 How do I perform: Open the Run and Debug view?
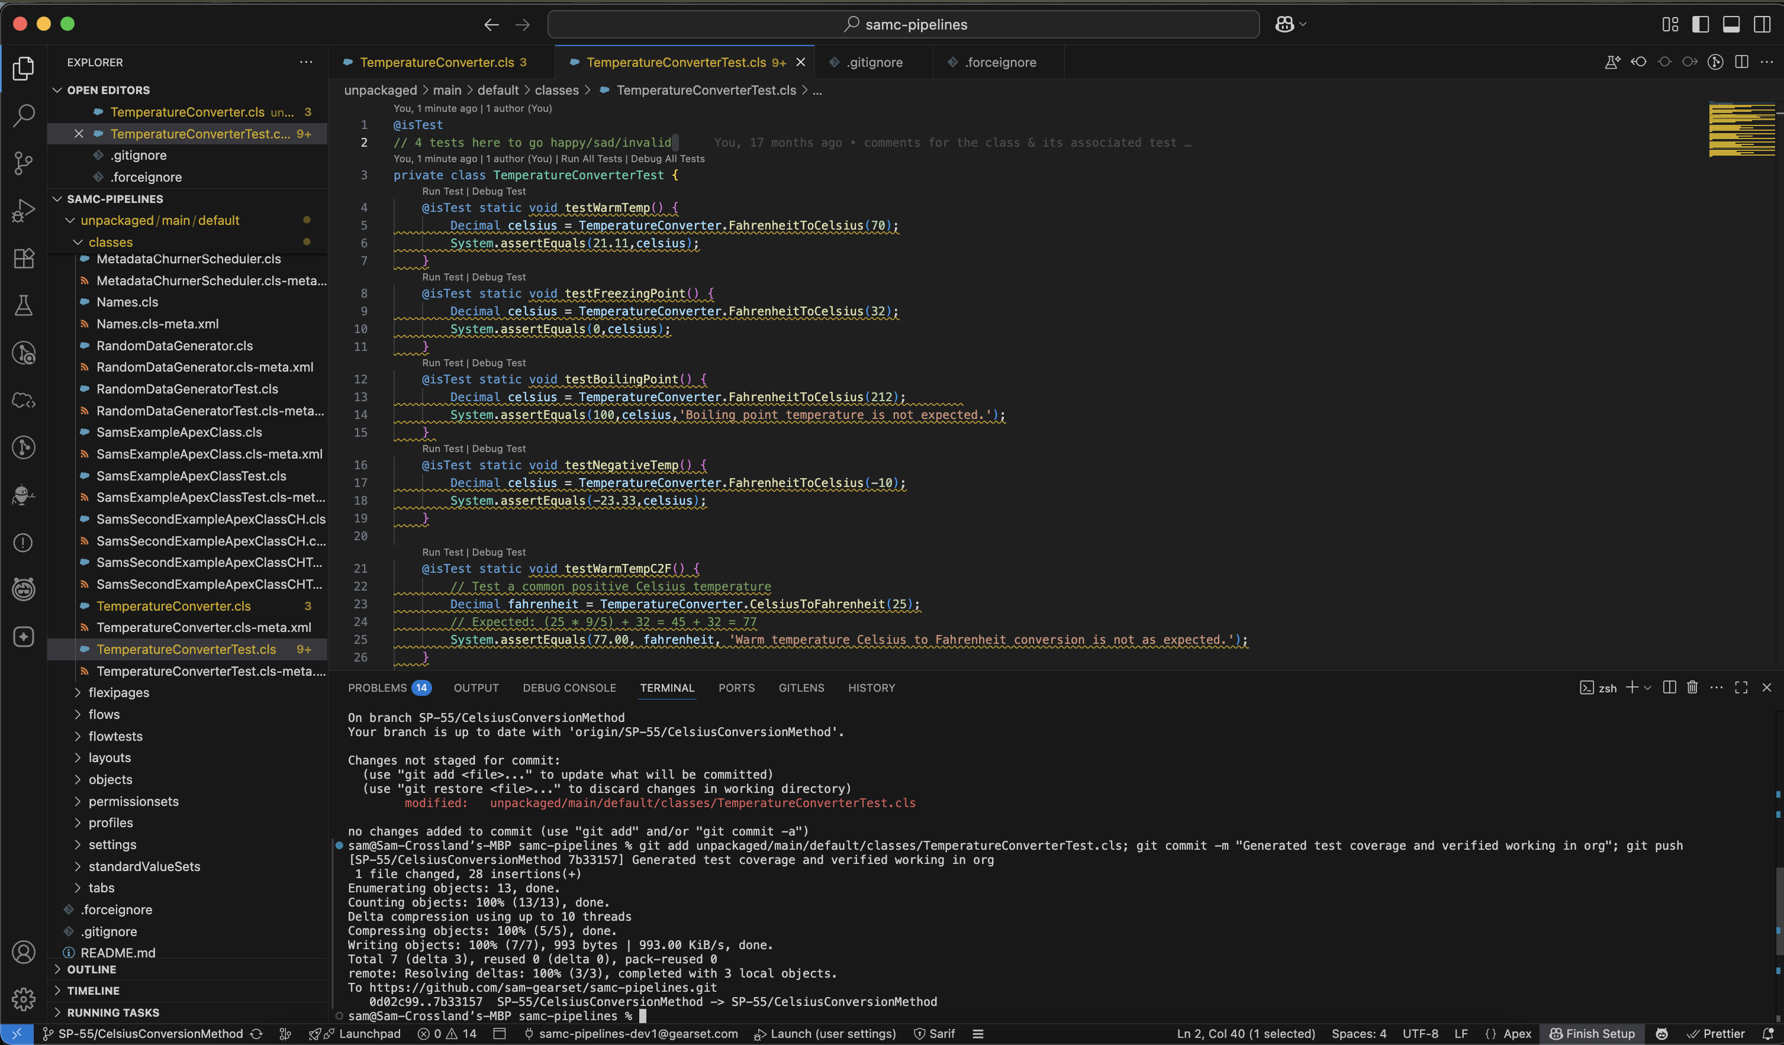tap(23, 210)
